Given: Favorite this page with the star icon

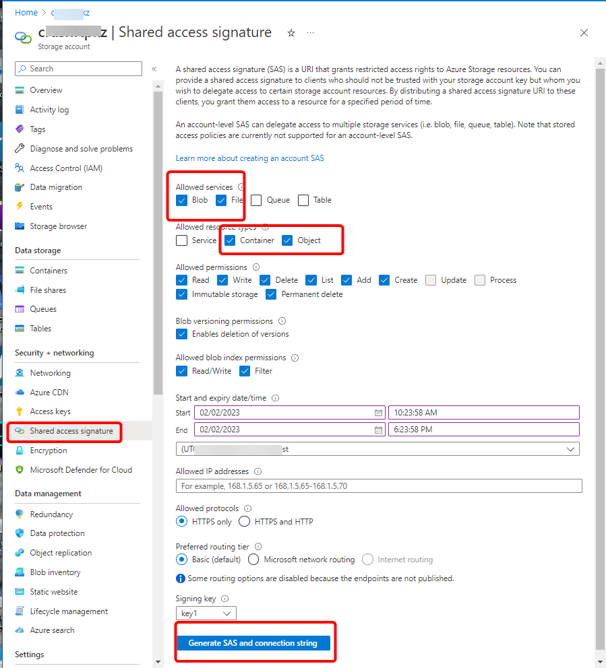Looking at the screenshot, I should tap(291, 33).
